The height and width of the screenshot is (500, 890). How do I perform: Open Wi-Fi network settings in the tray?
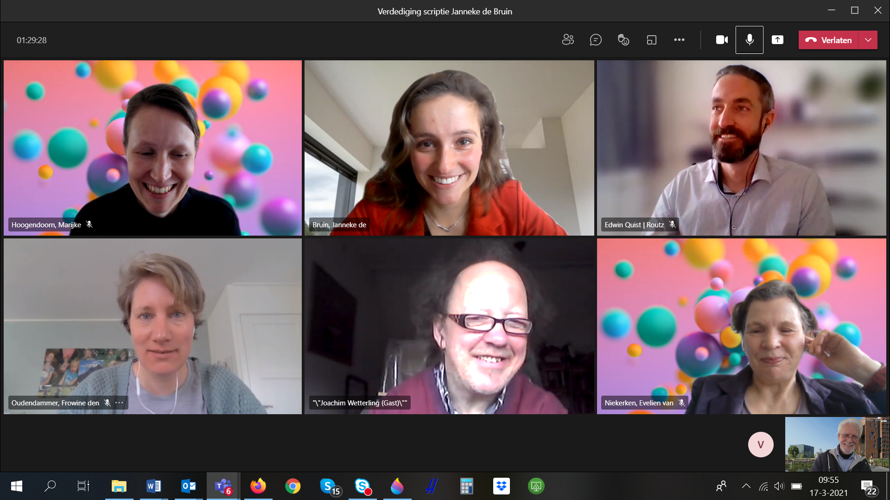[763, 486]
